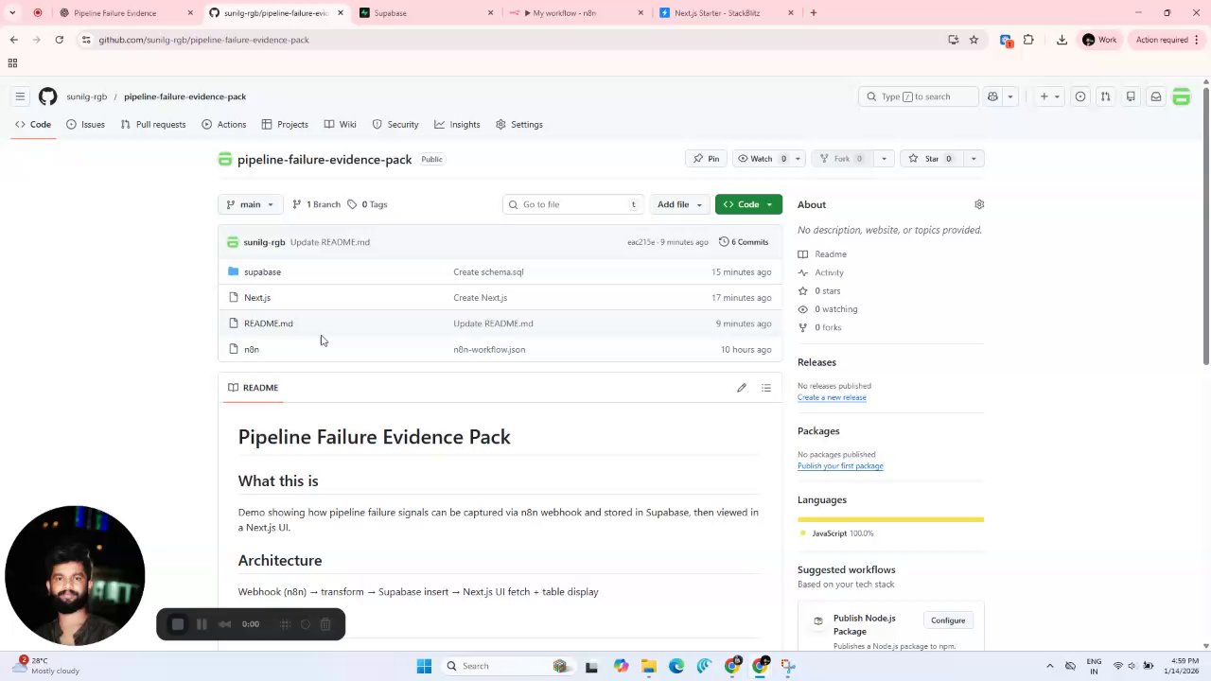View the 0 Tags link
Image resolution: width=1211 pixels, height=681 pixels.
point(367,204)
